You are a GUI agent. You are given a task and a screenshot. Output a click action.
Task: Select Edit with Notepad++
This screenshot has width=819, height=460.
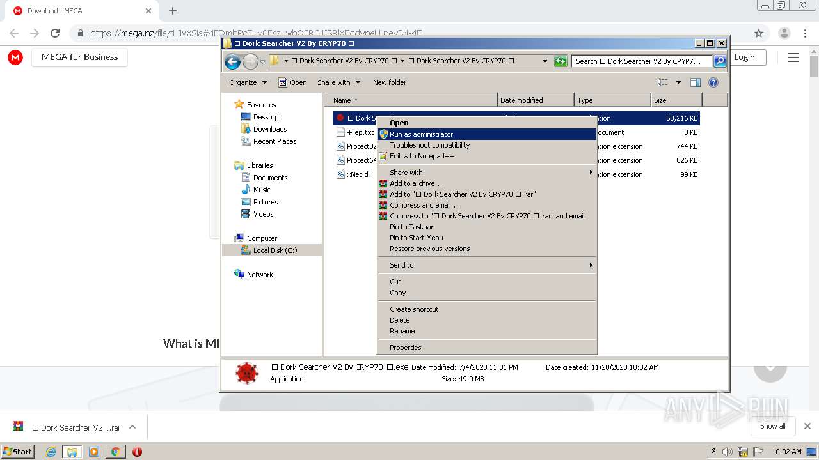coord(486,156)
